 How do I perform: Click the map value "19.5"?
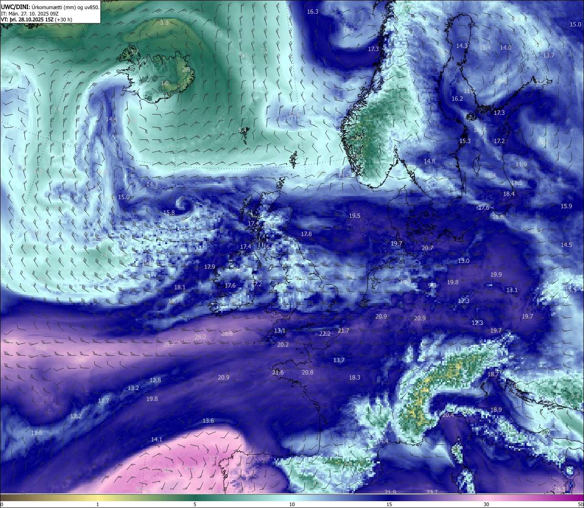pos(355,216)
